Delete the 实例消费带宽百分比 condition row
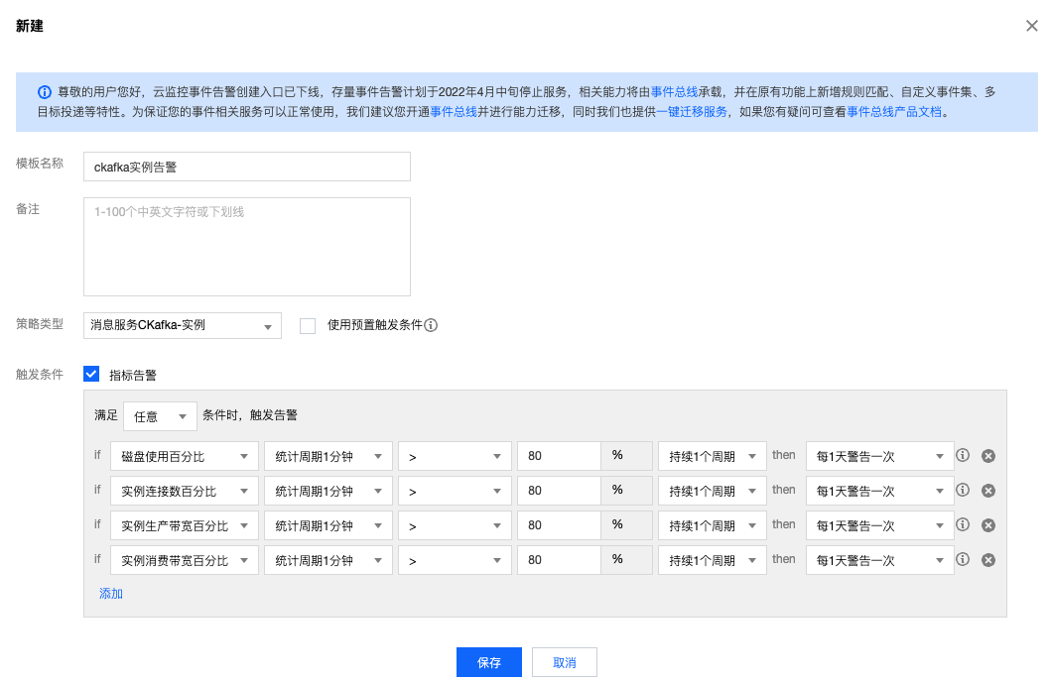This screenshot has height=681, width=1049. 987,560
